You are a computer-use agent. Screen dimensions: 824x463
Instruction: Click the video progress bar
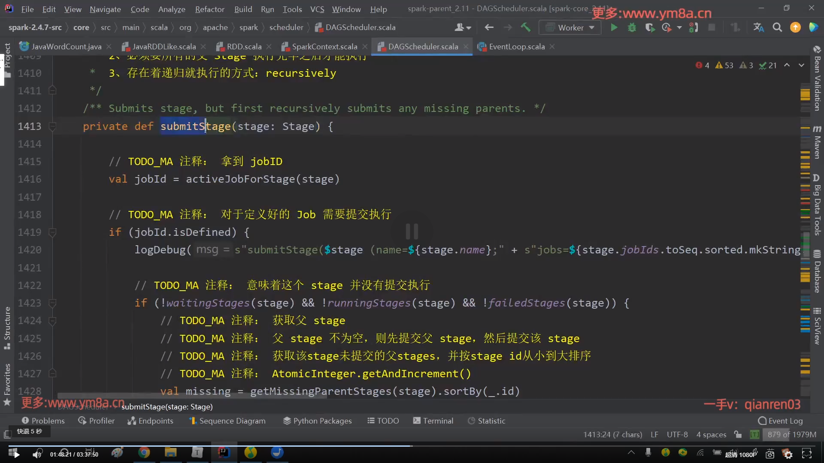pos(412,446)
